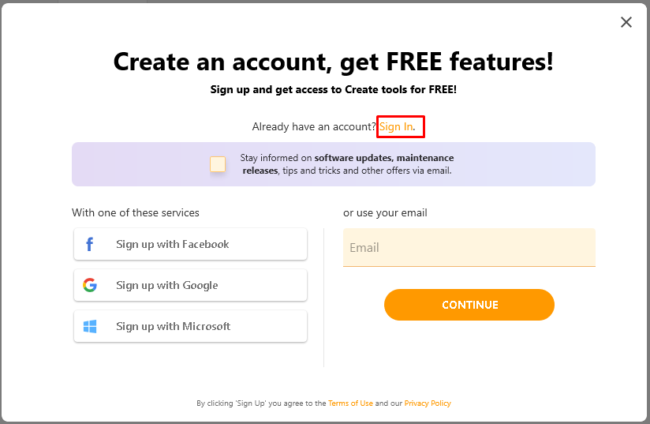Click the 'Already have an account?' text

(314, 126)
